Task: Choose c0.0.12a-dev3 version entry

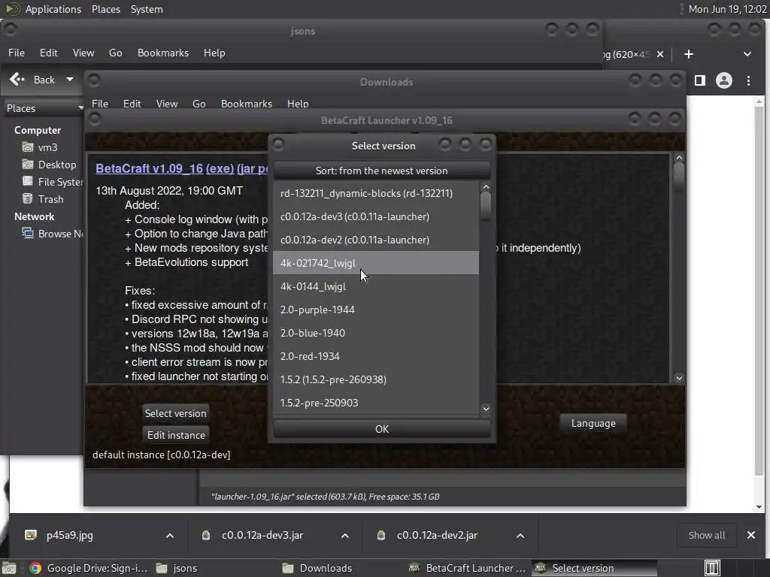Action: point(376,216)
